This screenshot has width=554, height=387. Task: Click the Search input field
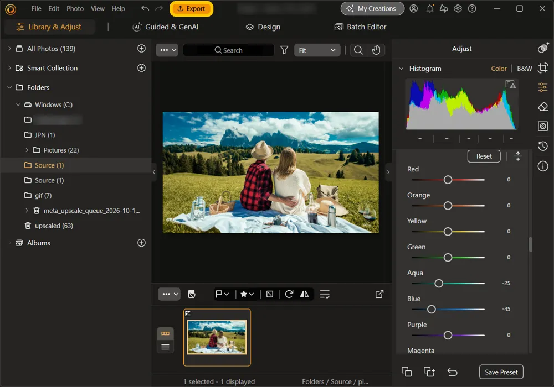[229, 50]
